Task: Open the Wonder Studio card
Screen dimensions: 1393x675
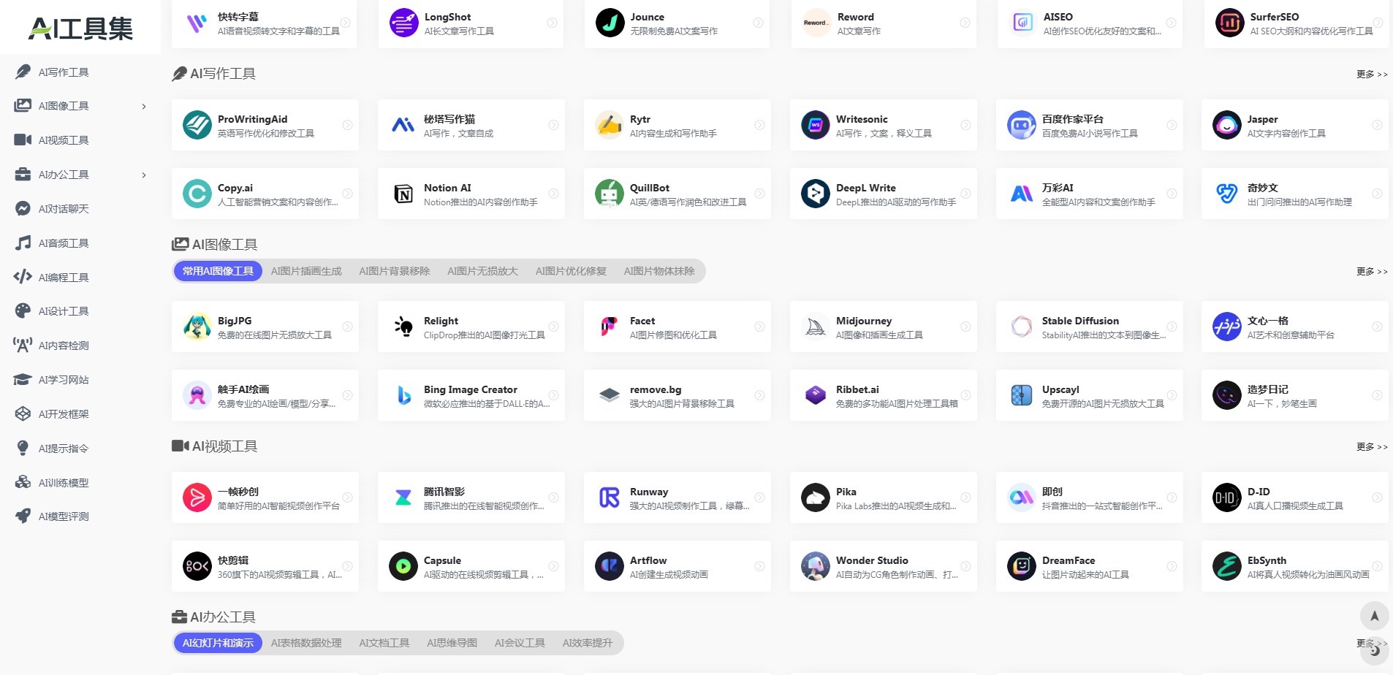Action: point(884,566)
